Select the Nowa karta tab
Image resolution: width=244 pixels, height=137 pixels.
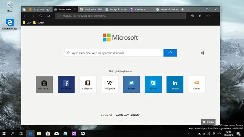pyautogui.click(x=65, y=9)
